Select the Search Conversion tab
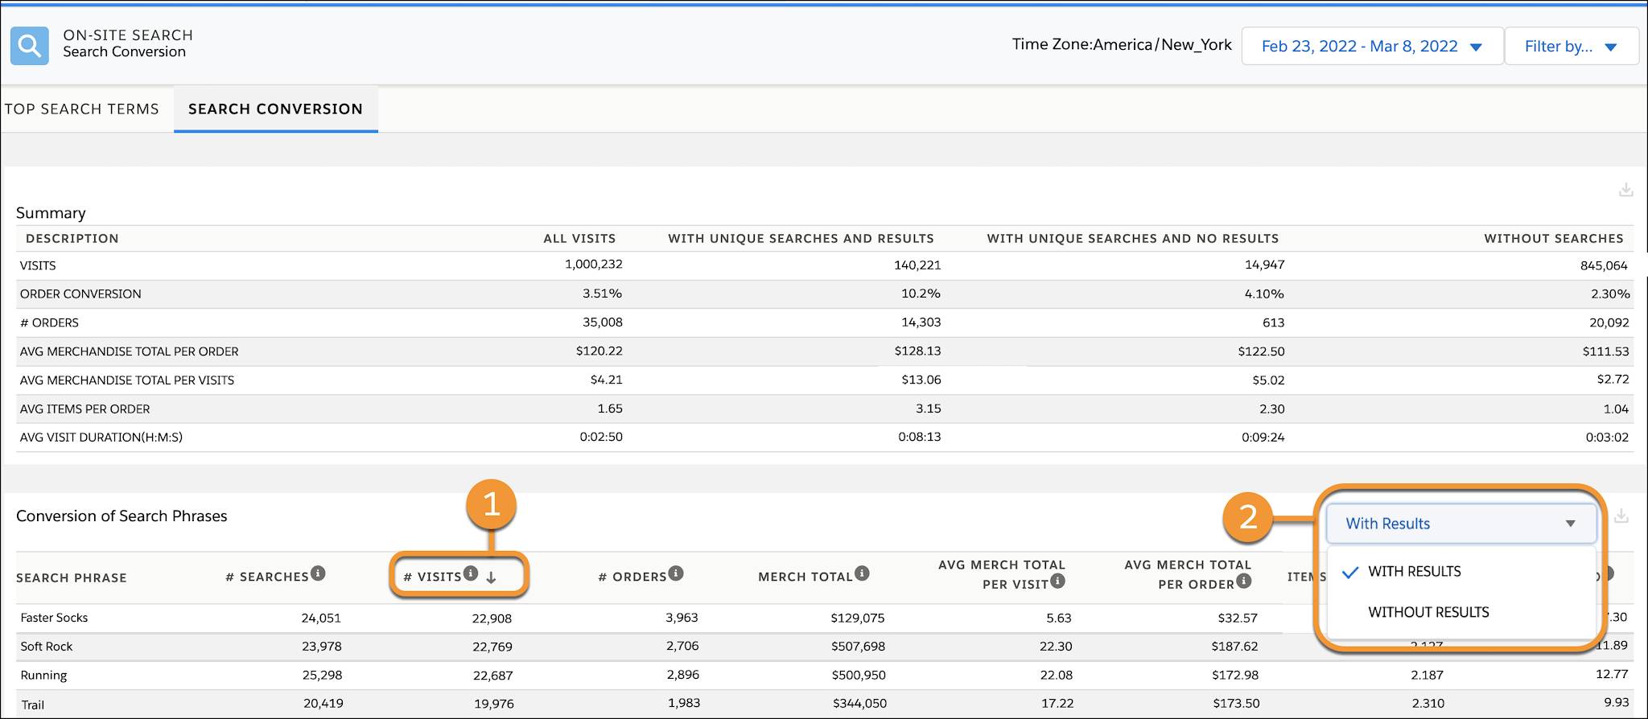Viewport: 1648px width, 719px height. pos(276,109)
